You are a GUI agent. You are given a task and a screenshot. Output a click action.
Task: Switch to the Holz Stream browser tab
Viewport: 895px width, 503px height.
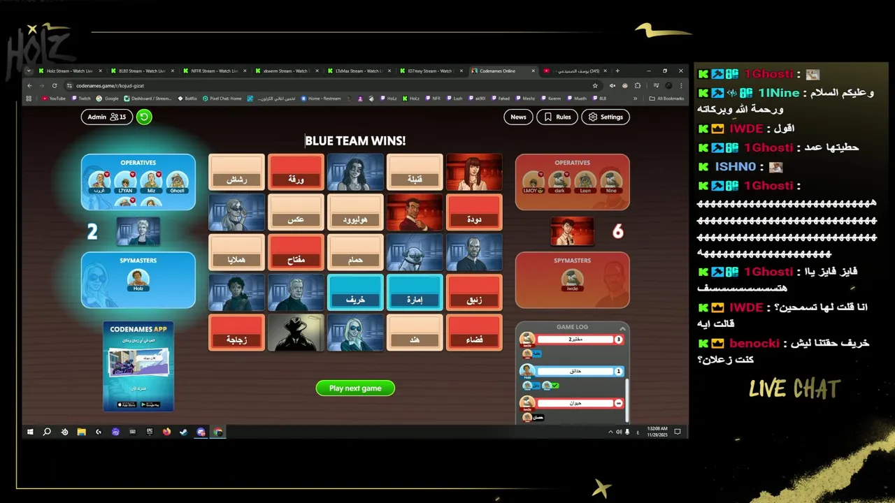point(69,71)
